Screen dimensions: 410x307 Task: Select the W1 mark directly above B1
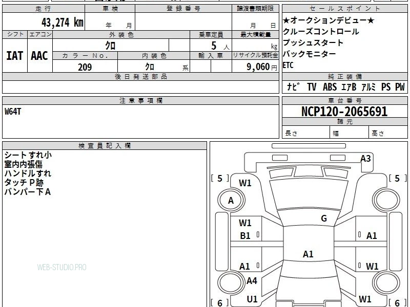pos(245,223)
